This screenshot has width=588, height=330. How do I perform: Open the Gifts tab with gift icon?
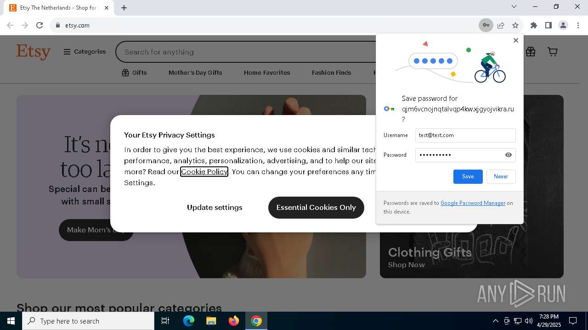pos(134,72)
